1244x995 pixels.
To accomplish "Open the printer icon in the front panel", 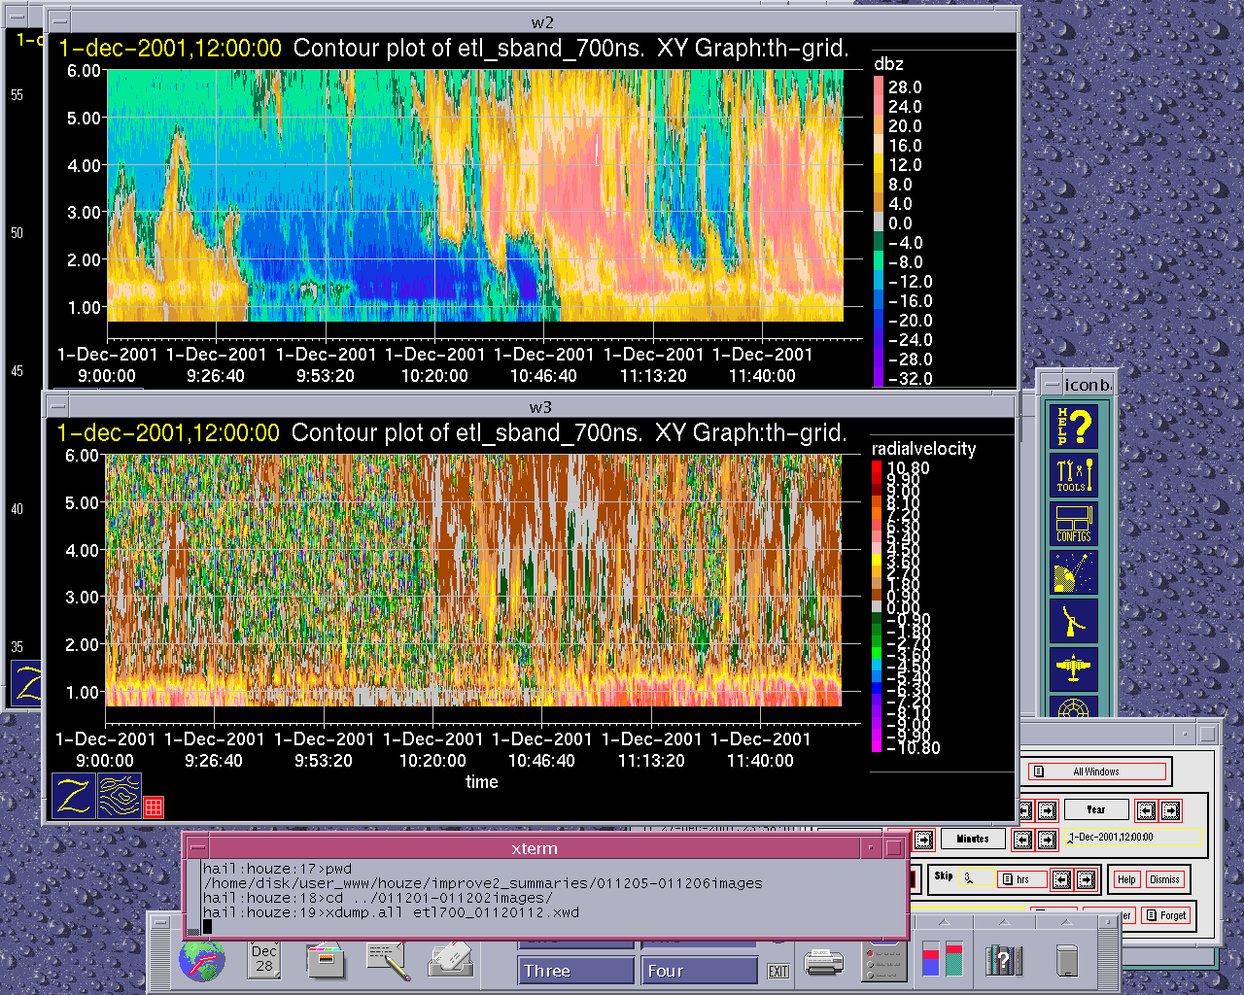I will (x=823, y=962).
